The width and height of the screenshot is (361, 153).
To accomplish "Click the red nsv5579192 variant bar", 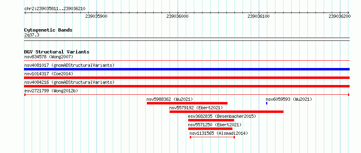I will (227, 112).
